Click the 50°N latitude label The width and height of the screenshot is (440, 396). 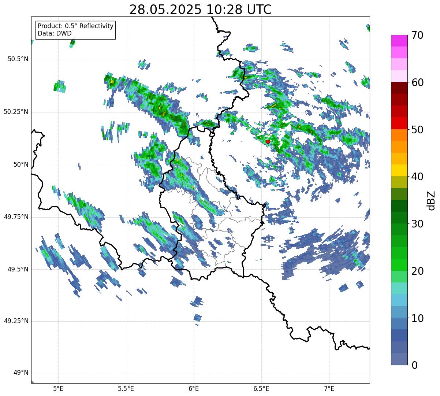21,164
